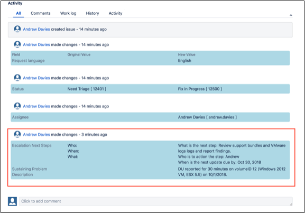Select the All tab
Viewport: 305px width, 213px height.
pos(19,13)
